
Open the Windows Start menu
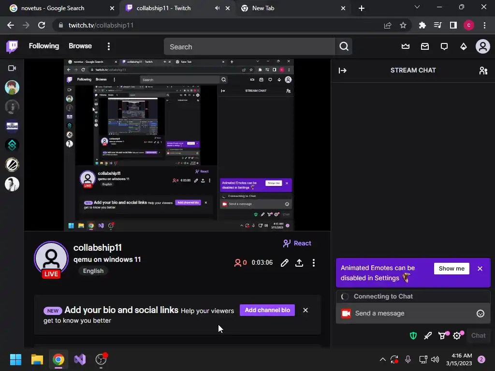tap(15, 359)
